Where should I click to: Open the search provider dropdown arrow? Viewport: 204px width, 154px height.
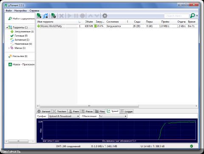[197, 16]
